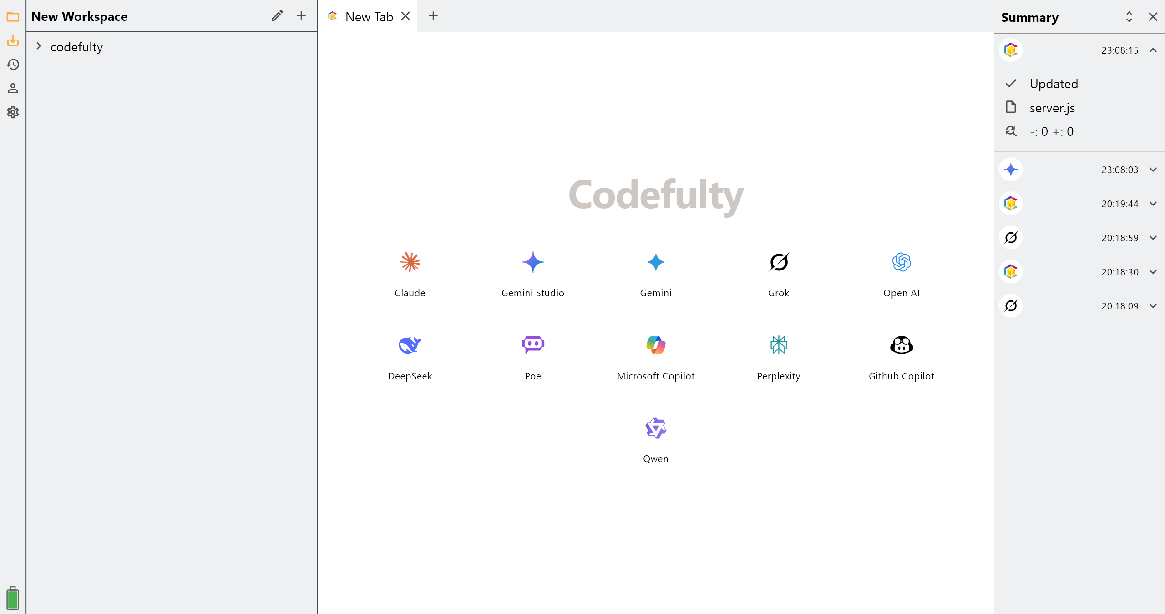1165x614 pixels.
Task: Add a new browser tab
Action: point(433,16)
